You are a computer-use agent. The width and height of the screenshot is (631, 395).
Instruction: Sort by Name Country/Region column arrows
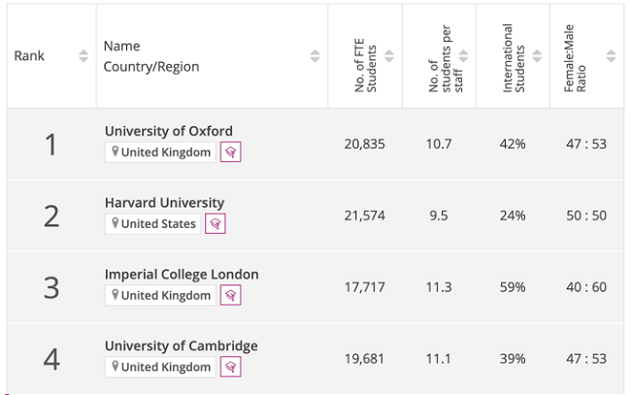pyautogui.click(x=315, y=56)
